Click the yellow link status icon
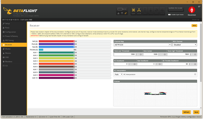Viewport: 203px width, 119px height. coord(126,13)
